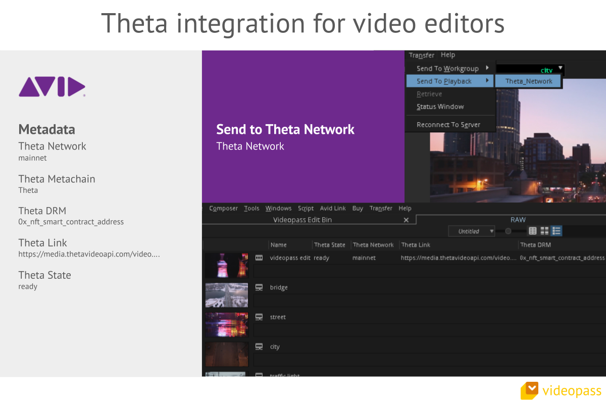This screenshot has width=606, height=404.
Task: Click the Theta DRM column header
Action: [535, 245]
